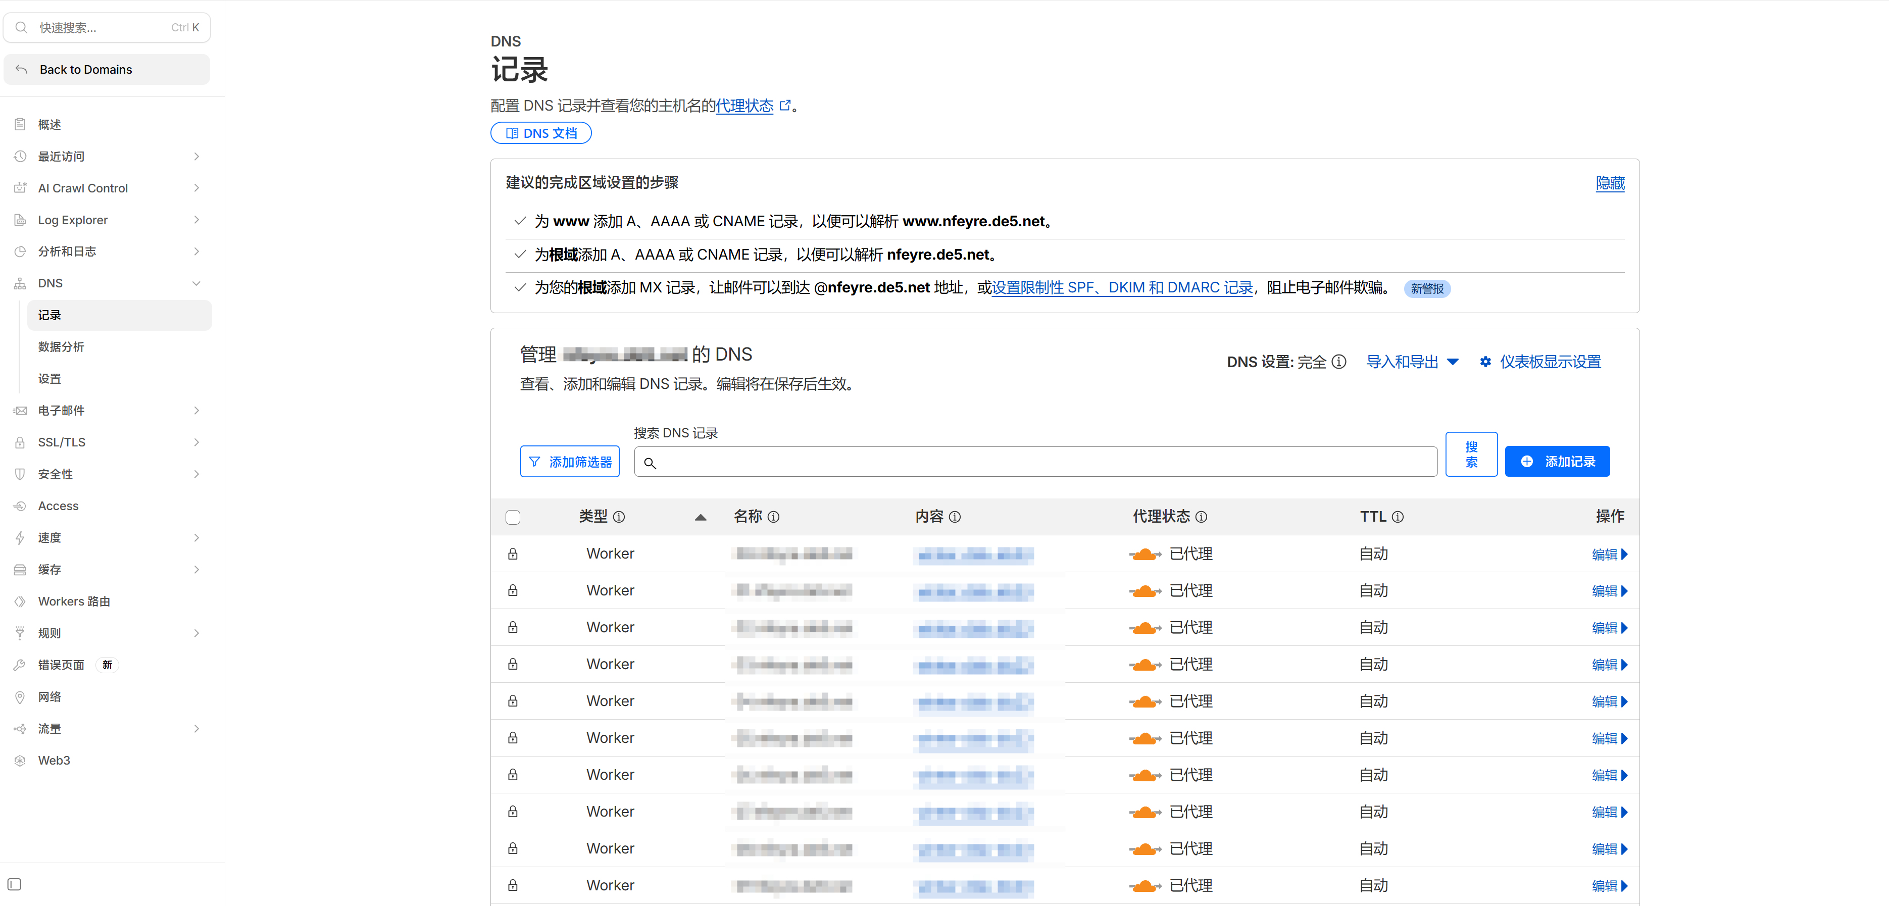Open Workers 路由 in the sidebar
This screenshot has height=906, width=1889.
click(74, 601)
